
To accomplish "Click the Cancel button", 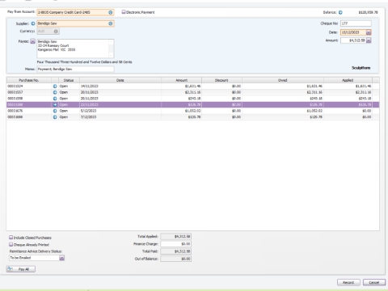I will (x=374, y=282).
